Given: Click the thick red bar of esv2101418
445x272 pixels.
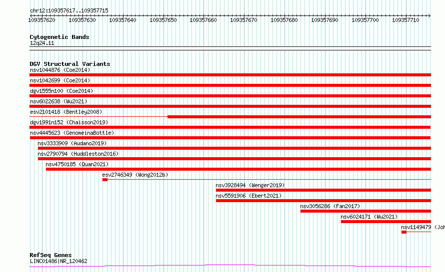Looking at the screenshot, I should (x=299, y=117).
